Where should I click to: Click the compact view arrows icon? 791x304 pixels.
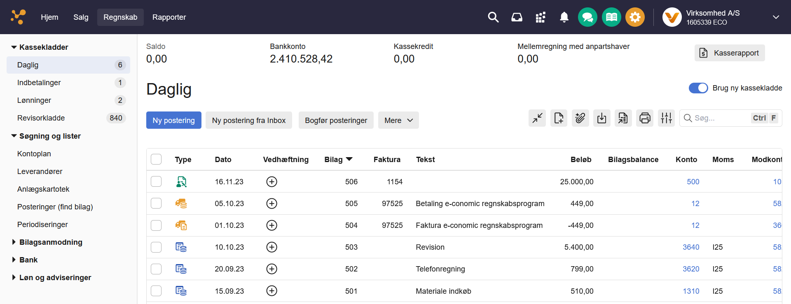pyautogui.click(x=537, y=118)
